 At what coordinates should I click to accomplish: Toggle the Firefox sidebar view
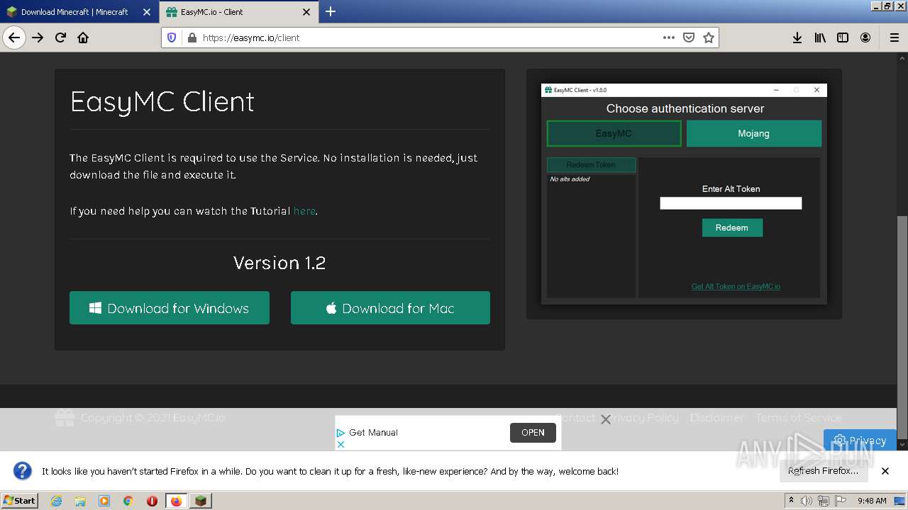pyautogui.click(x=843, y=38)
